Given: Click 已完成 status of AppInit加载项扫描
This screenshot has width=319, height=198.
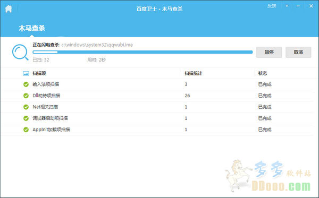Looking at the screenshot, I should click(265, 130).
